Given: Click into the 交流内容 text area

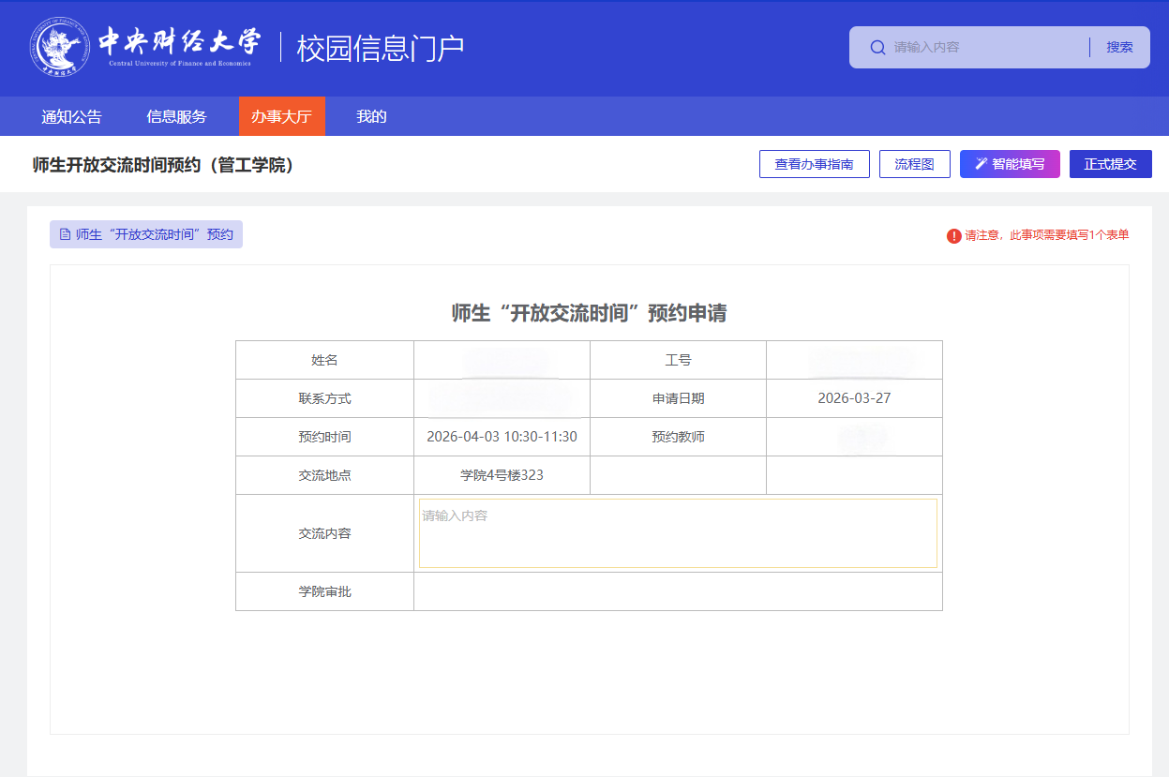Looking at the screenshot, I should pyautogui.click(x=677, y=533).
